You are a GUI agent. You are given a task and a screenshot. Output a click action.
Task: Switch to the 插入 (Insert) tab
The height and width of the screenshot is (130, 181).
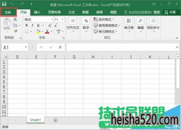click(37, 12)
